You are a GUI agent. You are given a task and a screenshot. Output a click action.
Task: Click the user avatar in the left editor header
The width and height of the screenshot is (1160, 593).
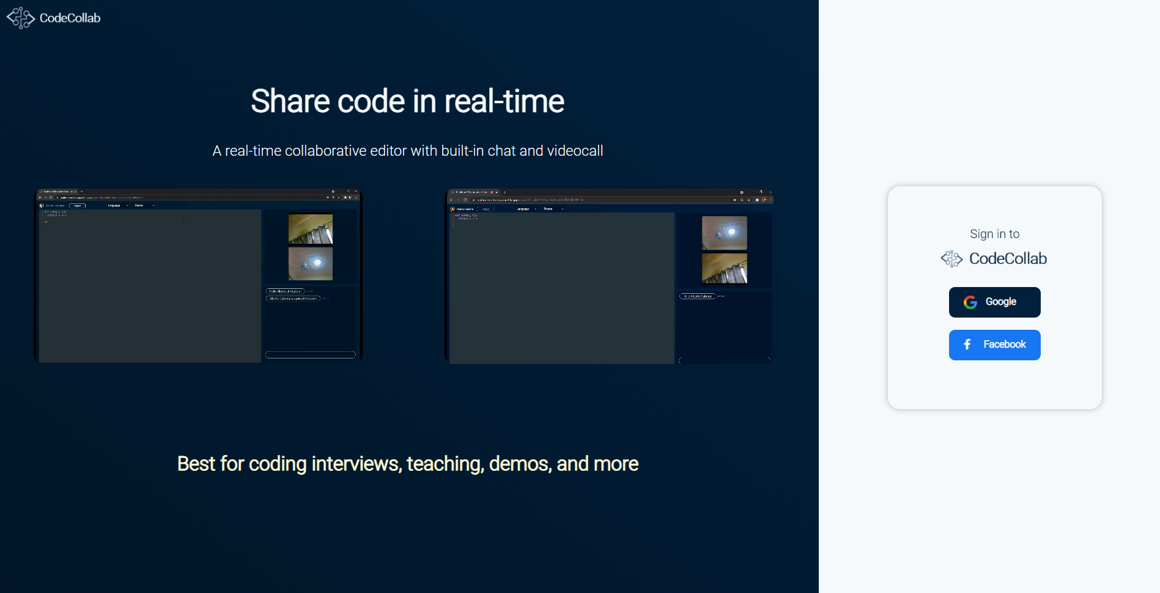point(42,205)
